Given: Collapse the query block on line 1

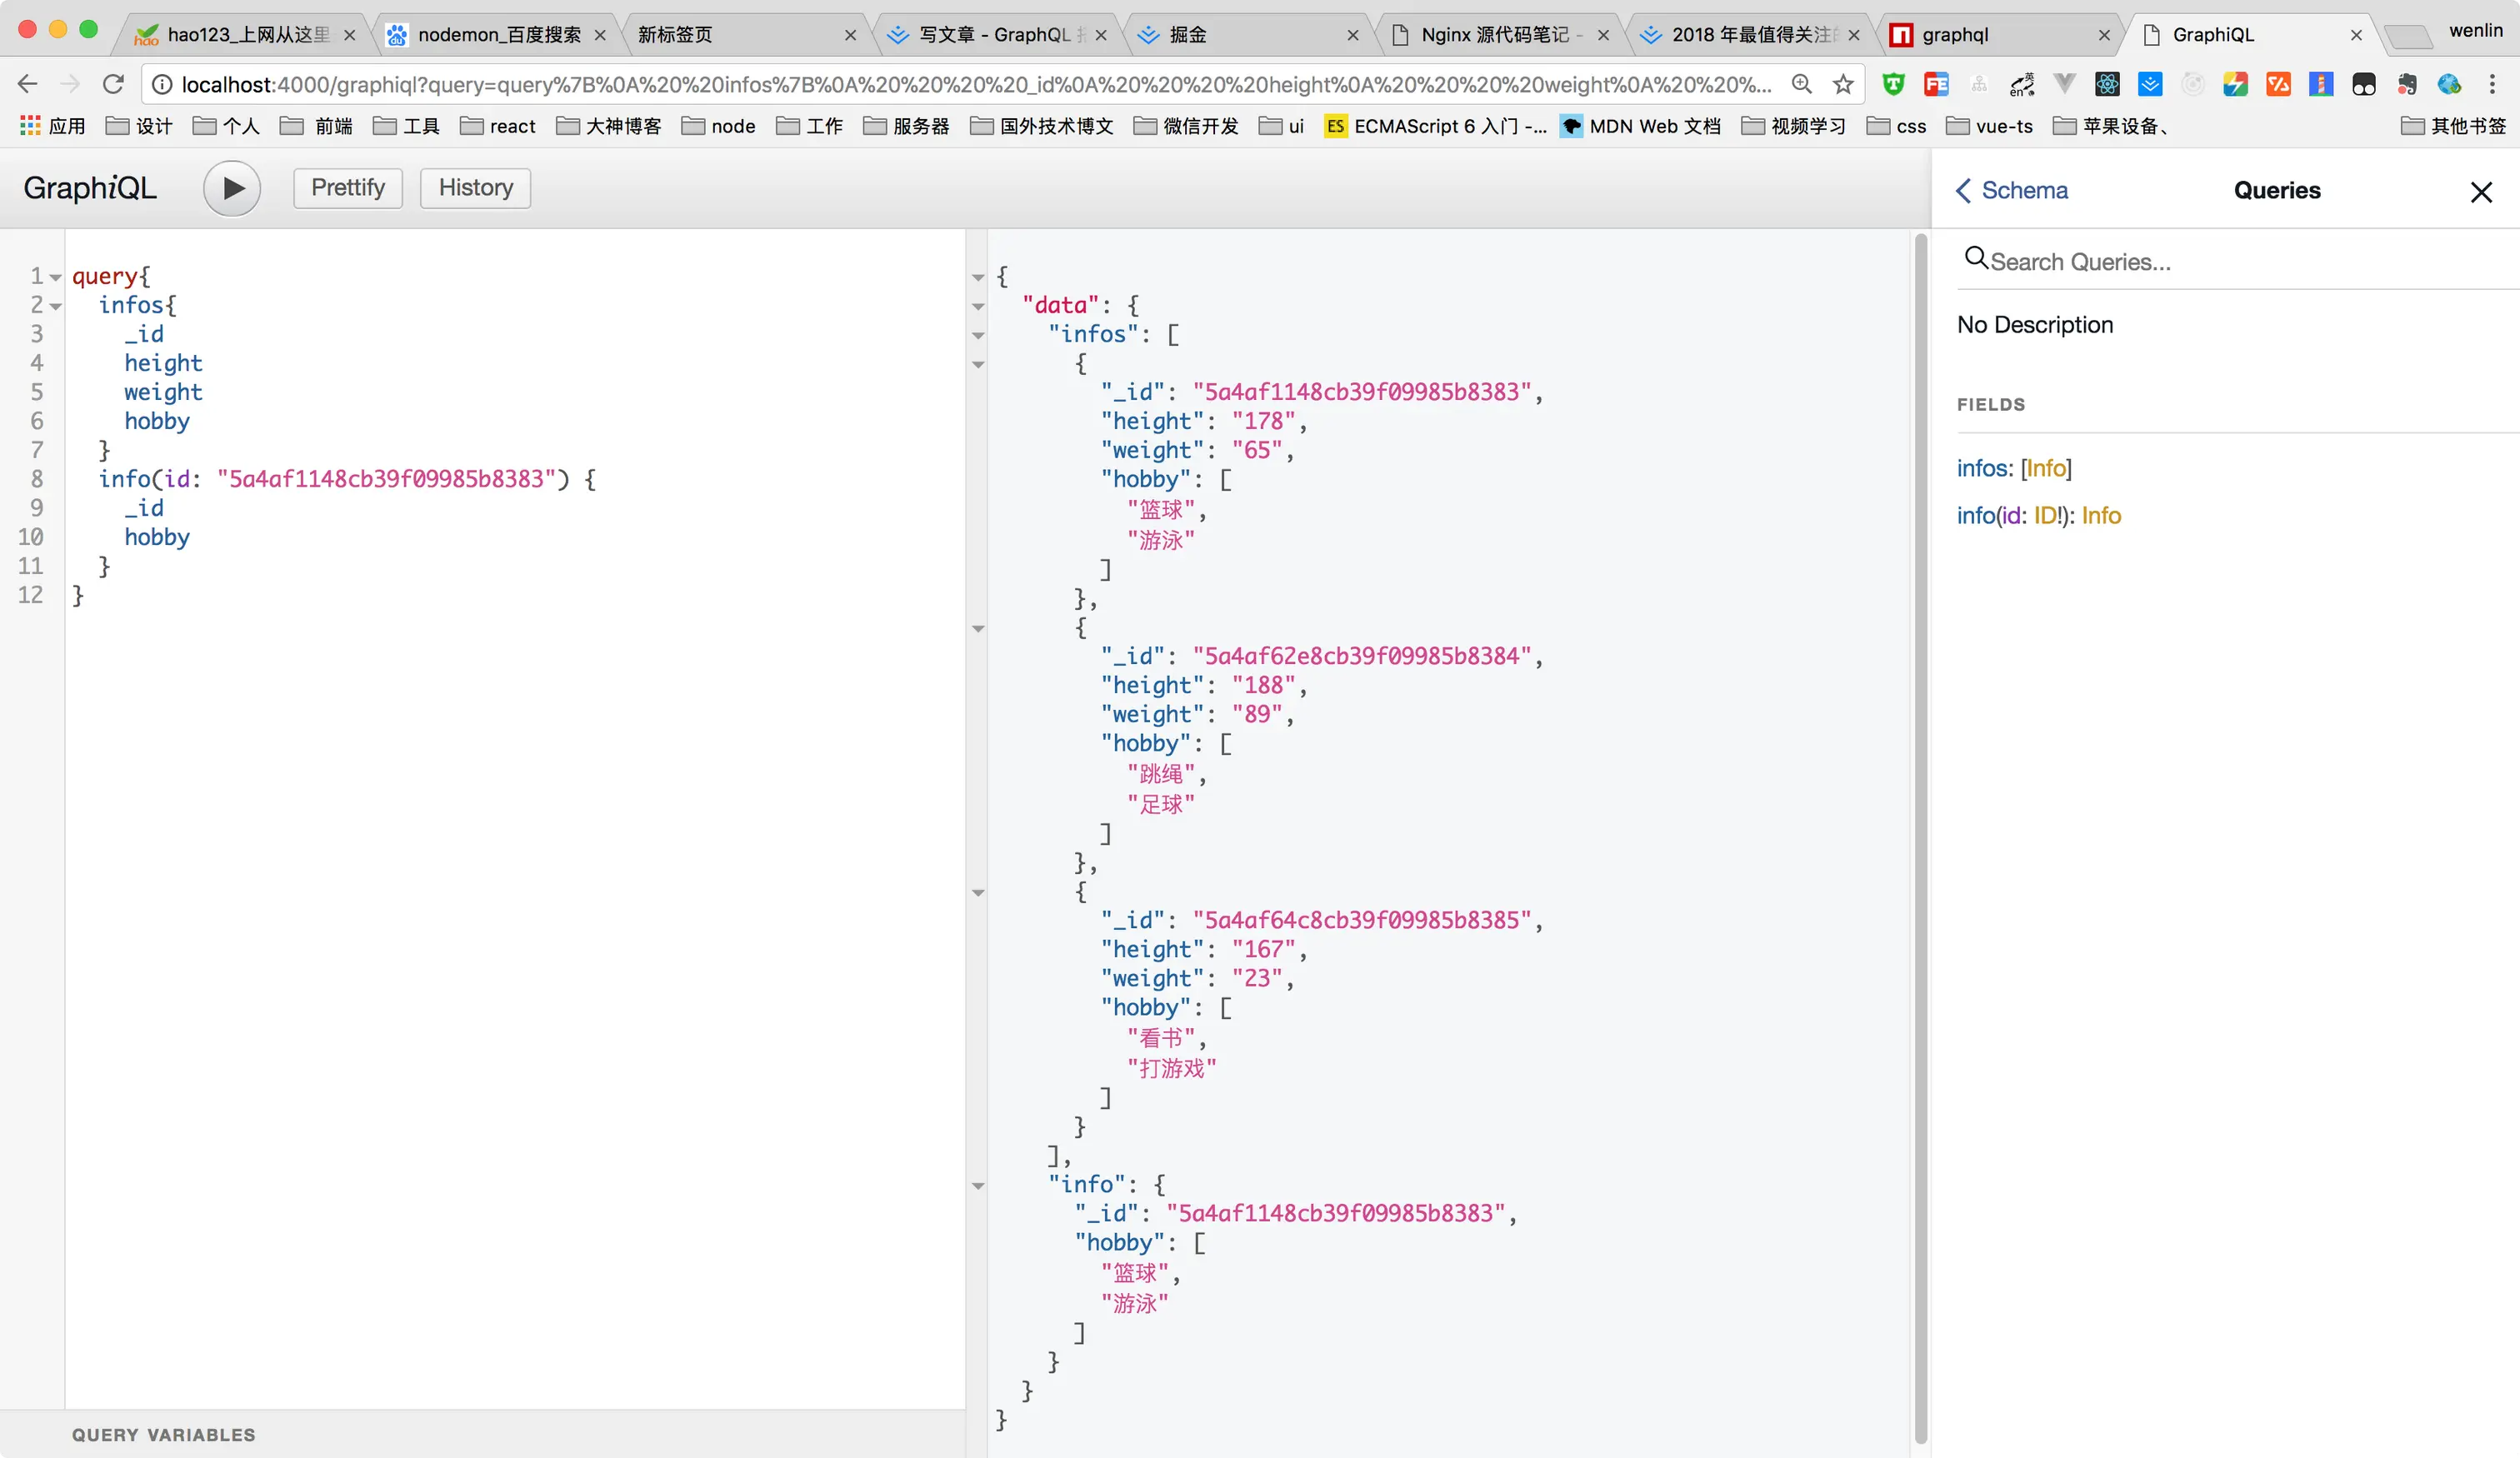Looking at the screenshot, I should [x=56, y=277].
